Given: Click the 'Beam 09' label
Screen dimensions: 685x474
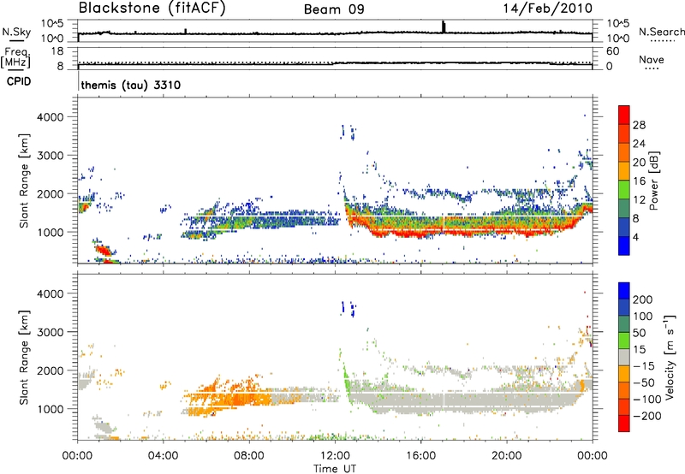Looking at the screenshot, I should 334,9.
